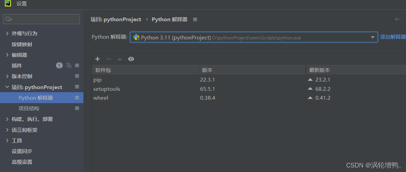This screenshot has height=172, width=406.
Task: Collapse the 项目: pythonProject section
Action: pyautogui.click(x=7, y=87)
